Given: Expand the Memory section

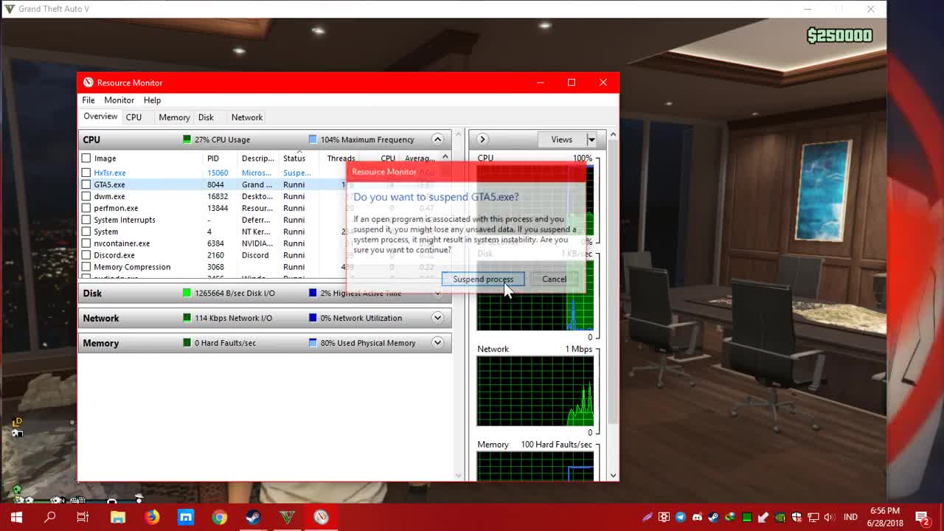Looking at the screenshot, I should 437,343.
